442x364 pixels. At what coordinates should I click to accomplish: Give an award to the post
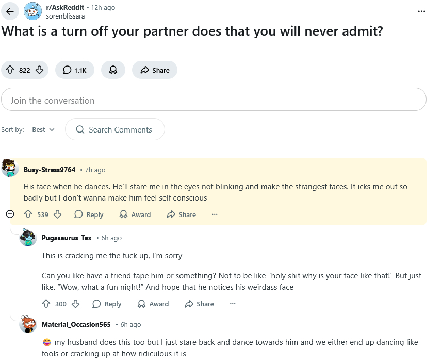click(113, 70)
